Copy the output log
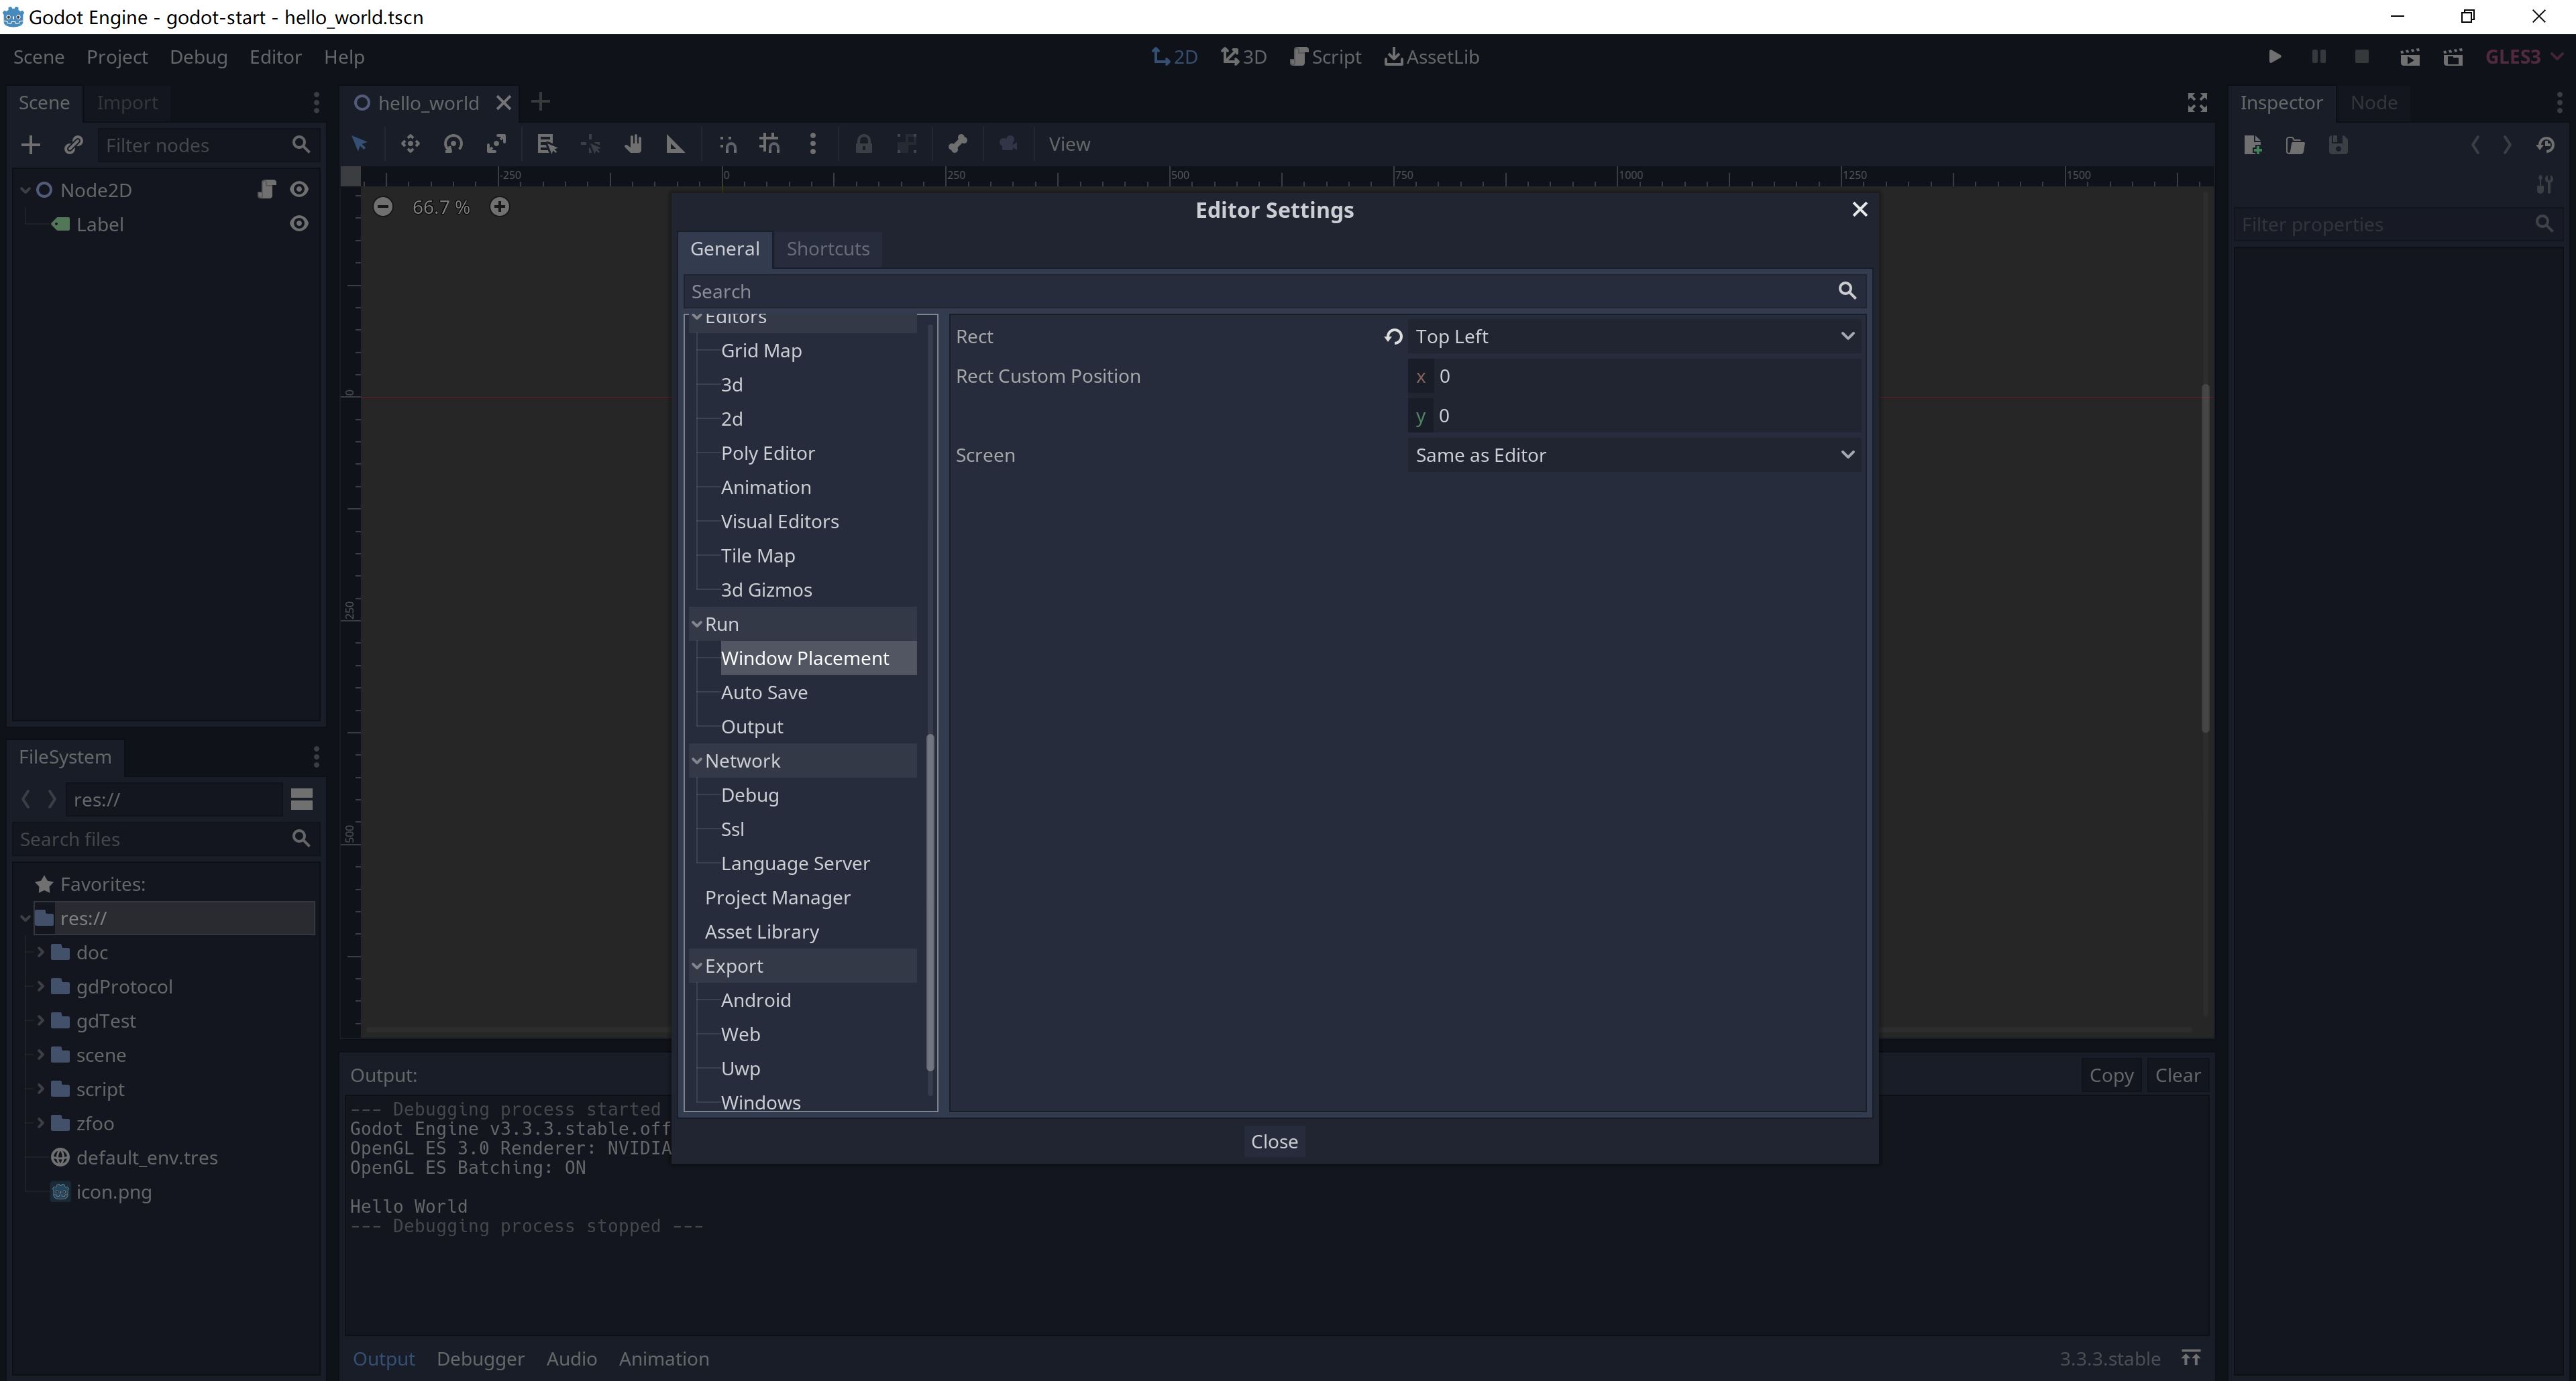The image size is (2576, 1381). point(2111,1075)
